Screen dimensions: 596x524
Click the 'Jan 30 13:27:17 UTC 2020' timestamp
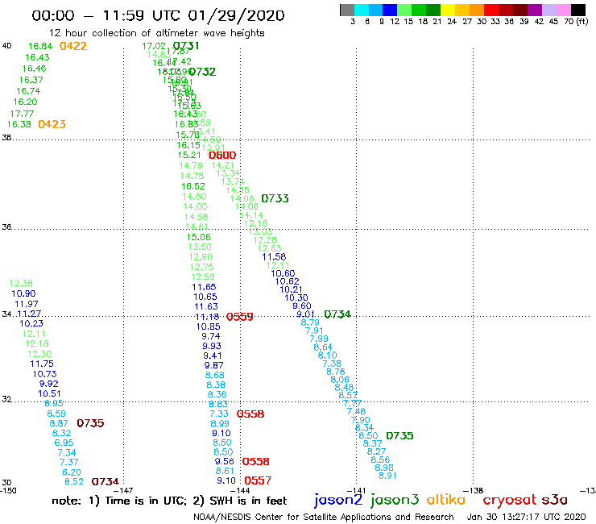pyautogui.click(x=527, y=518)
